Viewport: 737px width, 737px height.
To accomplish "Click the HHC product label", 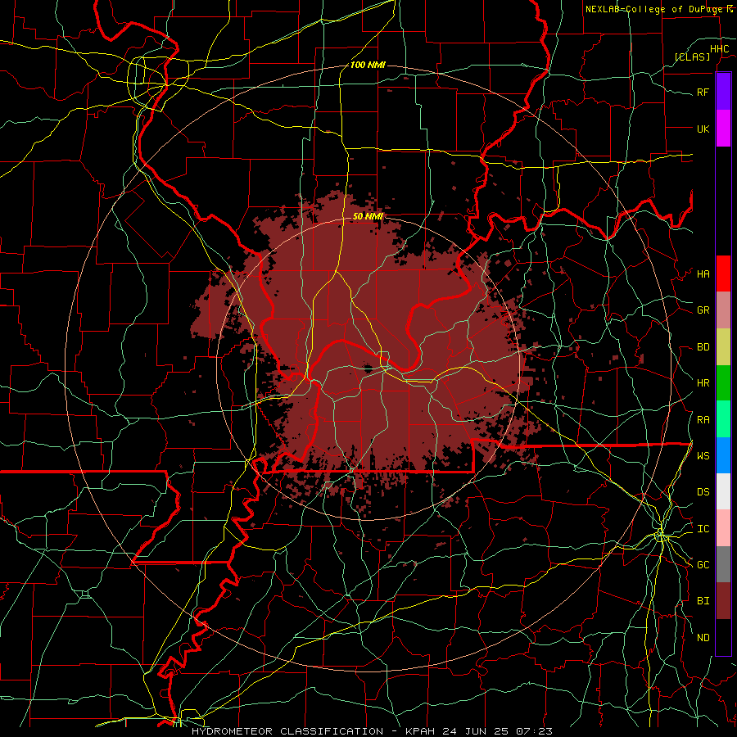I will pyautogui.click(x=719, y=49).
